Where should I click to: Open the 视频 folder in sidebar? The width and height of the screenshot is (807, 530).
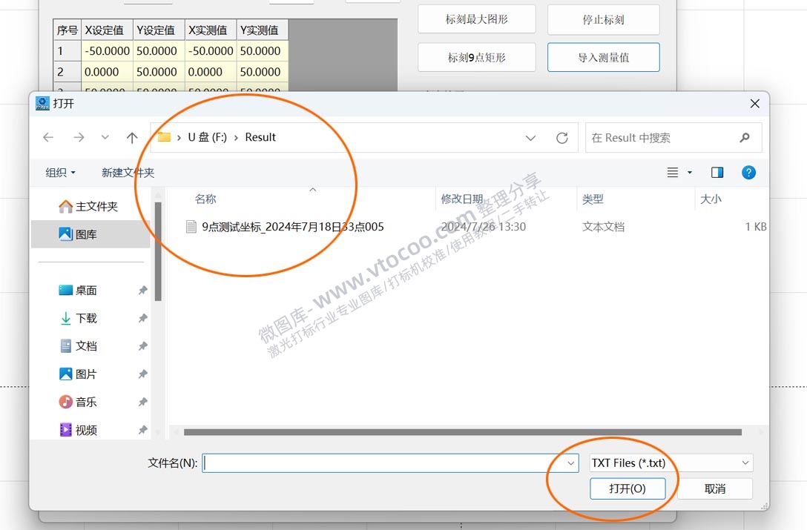(84, 429)
